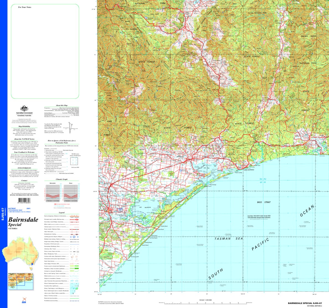Click the "Map Reliability" heading
The width and height of the screenshot is (329, 308).
tap(24, 126)
